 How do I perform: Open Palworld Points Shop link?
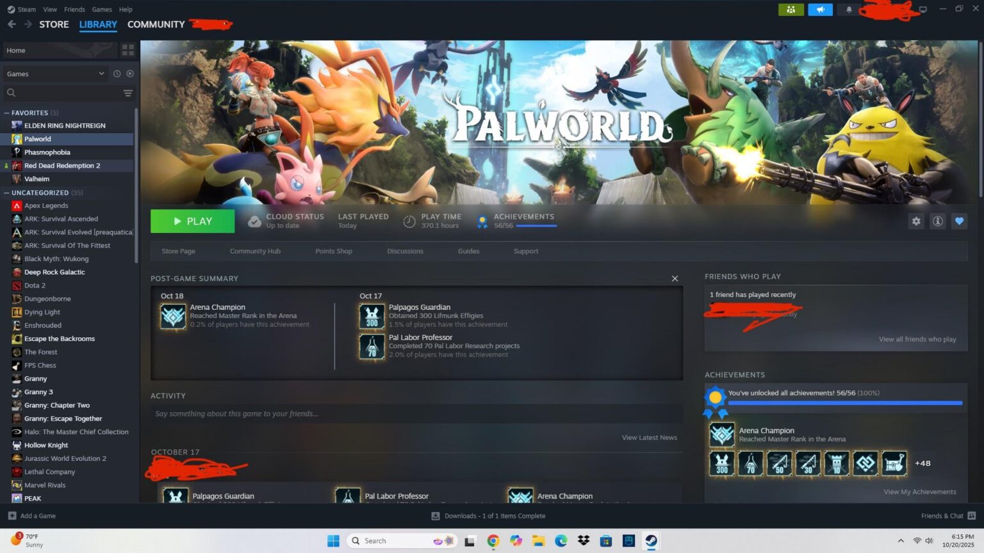334,251
